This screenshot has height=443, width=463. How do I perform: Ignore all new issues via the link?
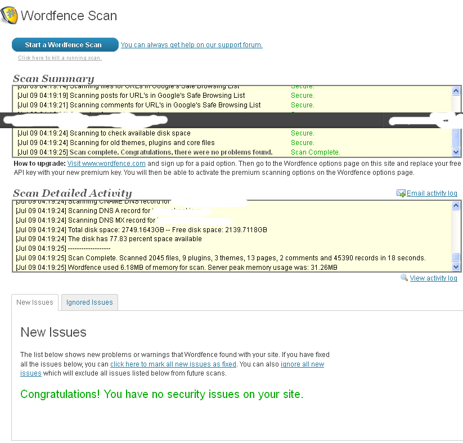(x=303, y=364)
